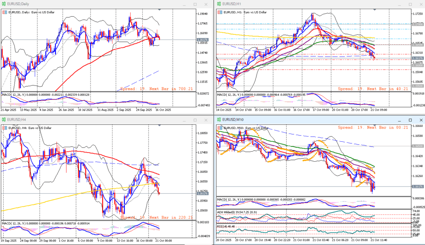Viewport: 425px width, 245px height.
Task: Close the EURUSD,H1 chart window
Action: tap(417, 4)
